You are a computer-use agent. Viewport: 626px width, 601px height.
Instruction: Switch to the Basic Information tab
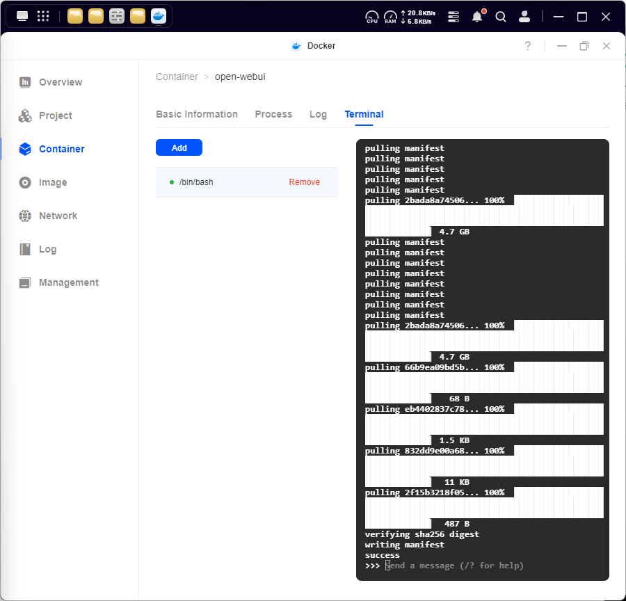pyautogui.click(x=197, y=114)
